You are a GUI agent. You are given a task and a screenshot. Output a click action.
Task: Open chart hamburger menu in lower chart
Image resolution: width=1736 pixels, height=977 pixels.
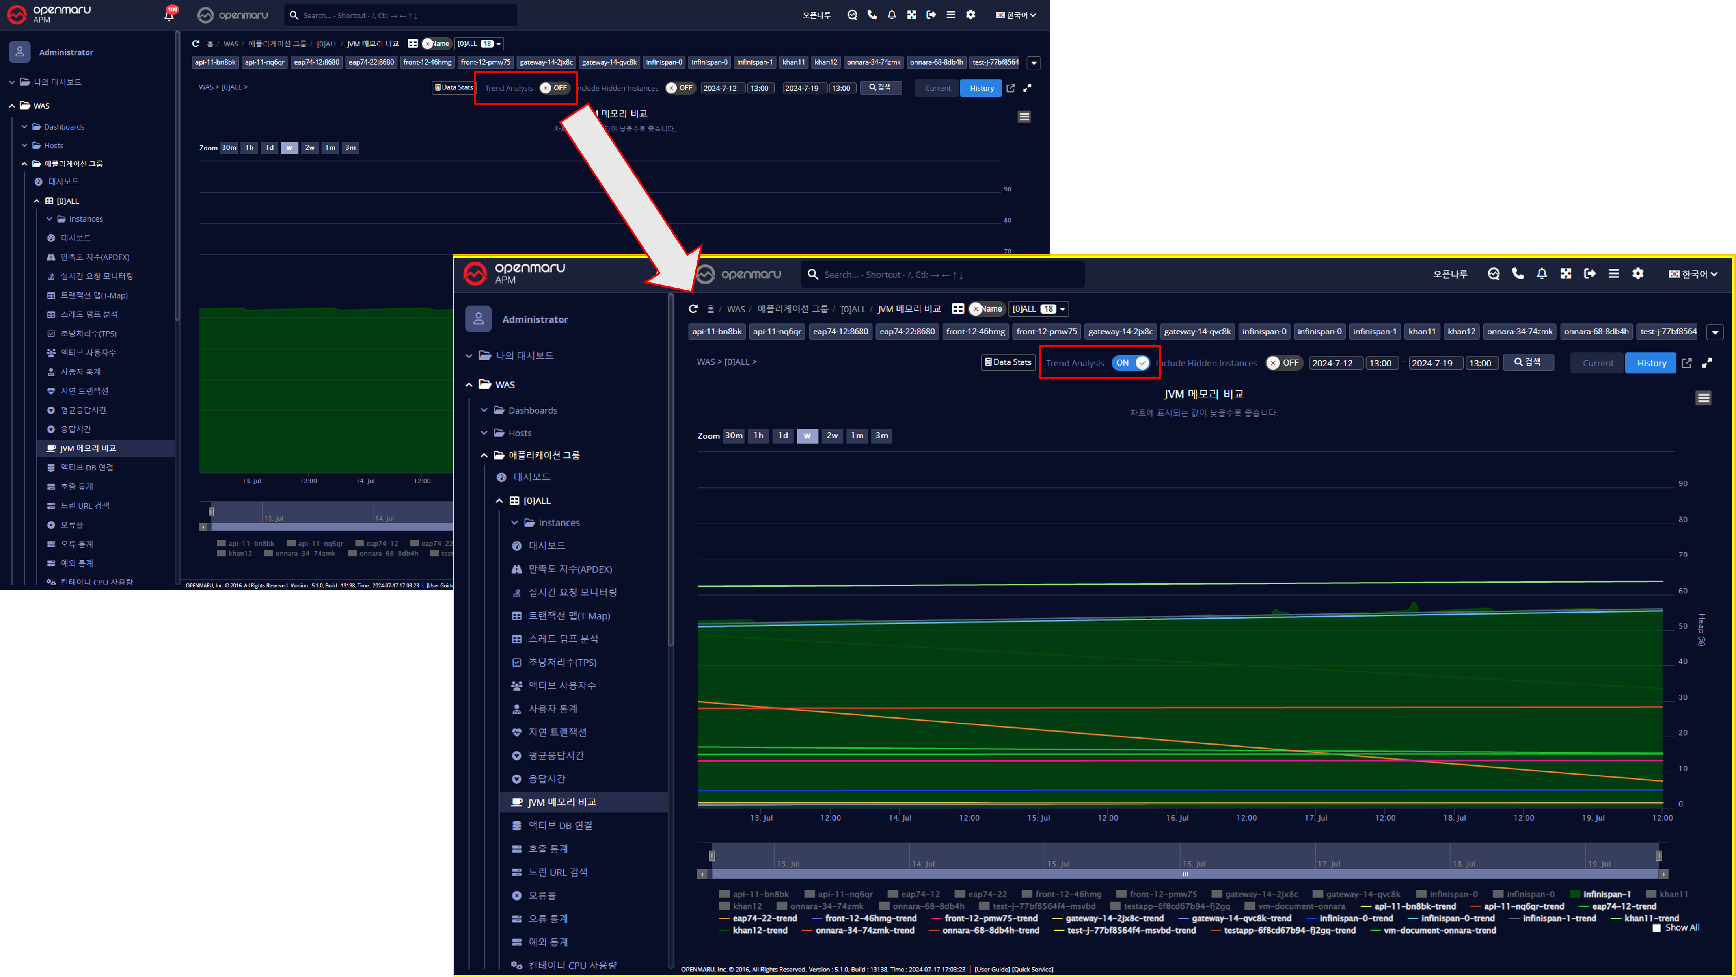tap(1703, 398)
